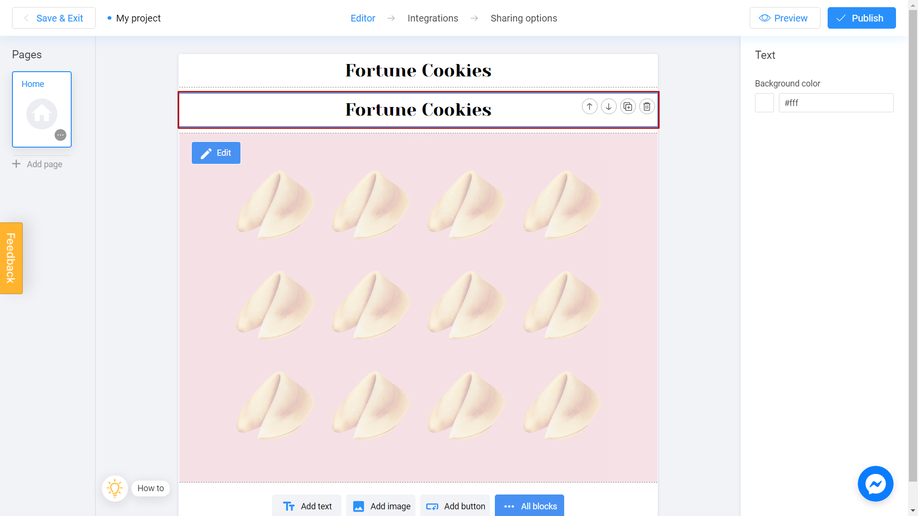
Task: Select the Editor tab
Action: tap(363, 18)
